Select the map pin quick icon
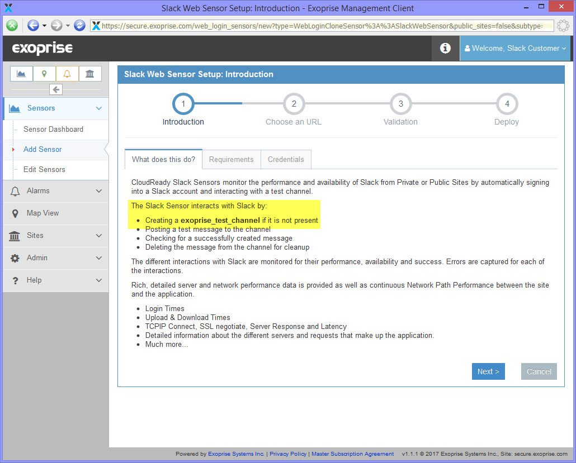The height and width of the screenshot is (463, 576). tap(44, 74)
